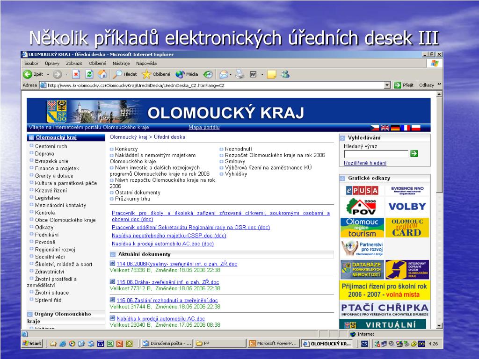The width and height of the screenshot is (479, 359).
Task: Open the ePUSA graphic link
Action: (x=362, y=191)
